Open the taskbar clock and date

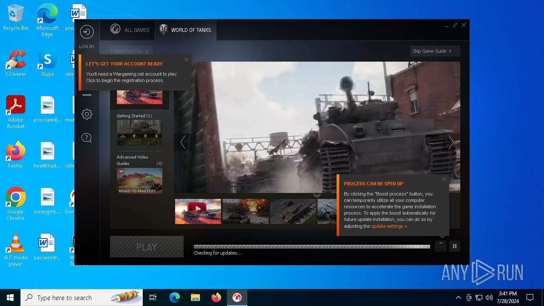(507, 297)
